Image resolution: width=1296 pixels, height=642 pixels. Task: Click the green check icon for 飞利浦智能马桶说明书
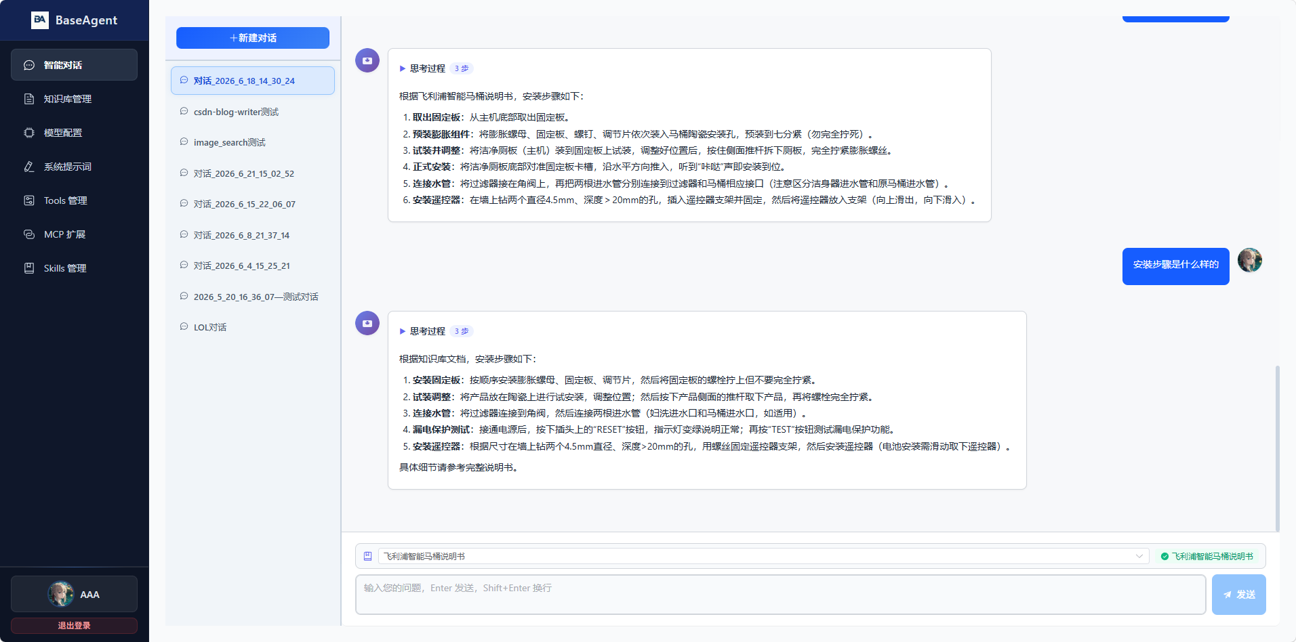(x=1165, y=557)
